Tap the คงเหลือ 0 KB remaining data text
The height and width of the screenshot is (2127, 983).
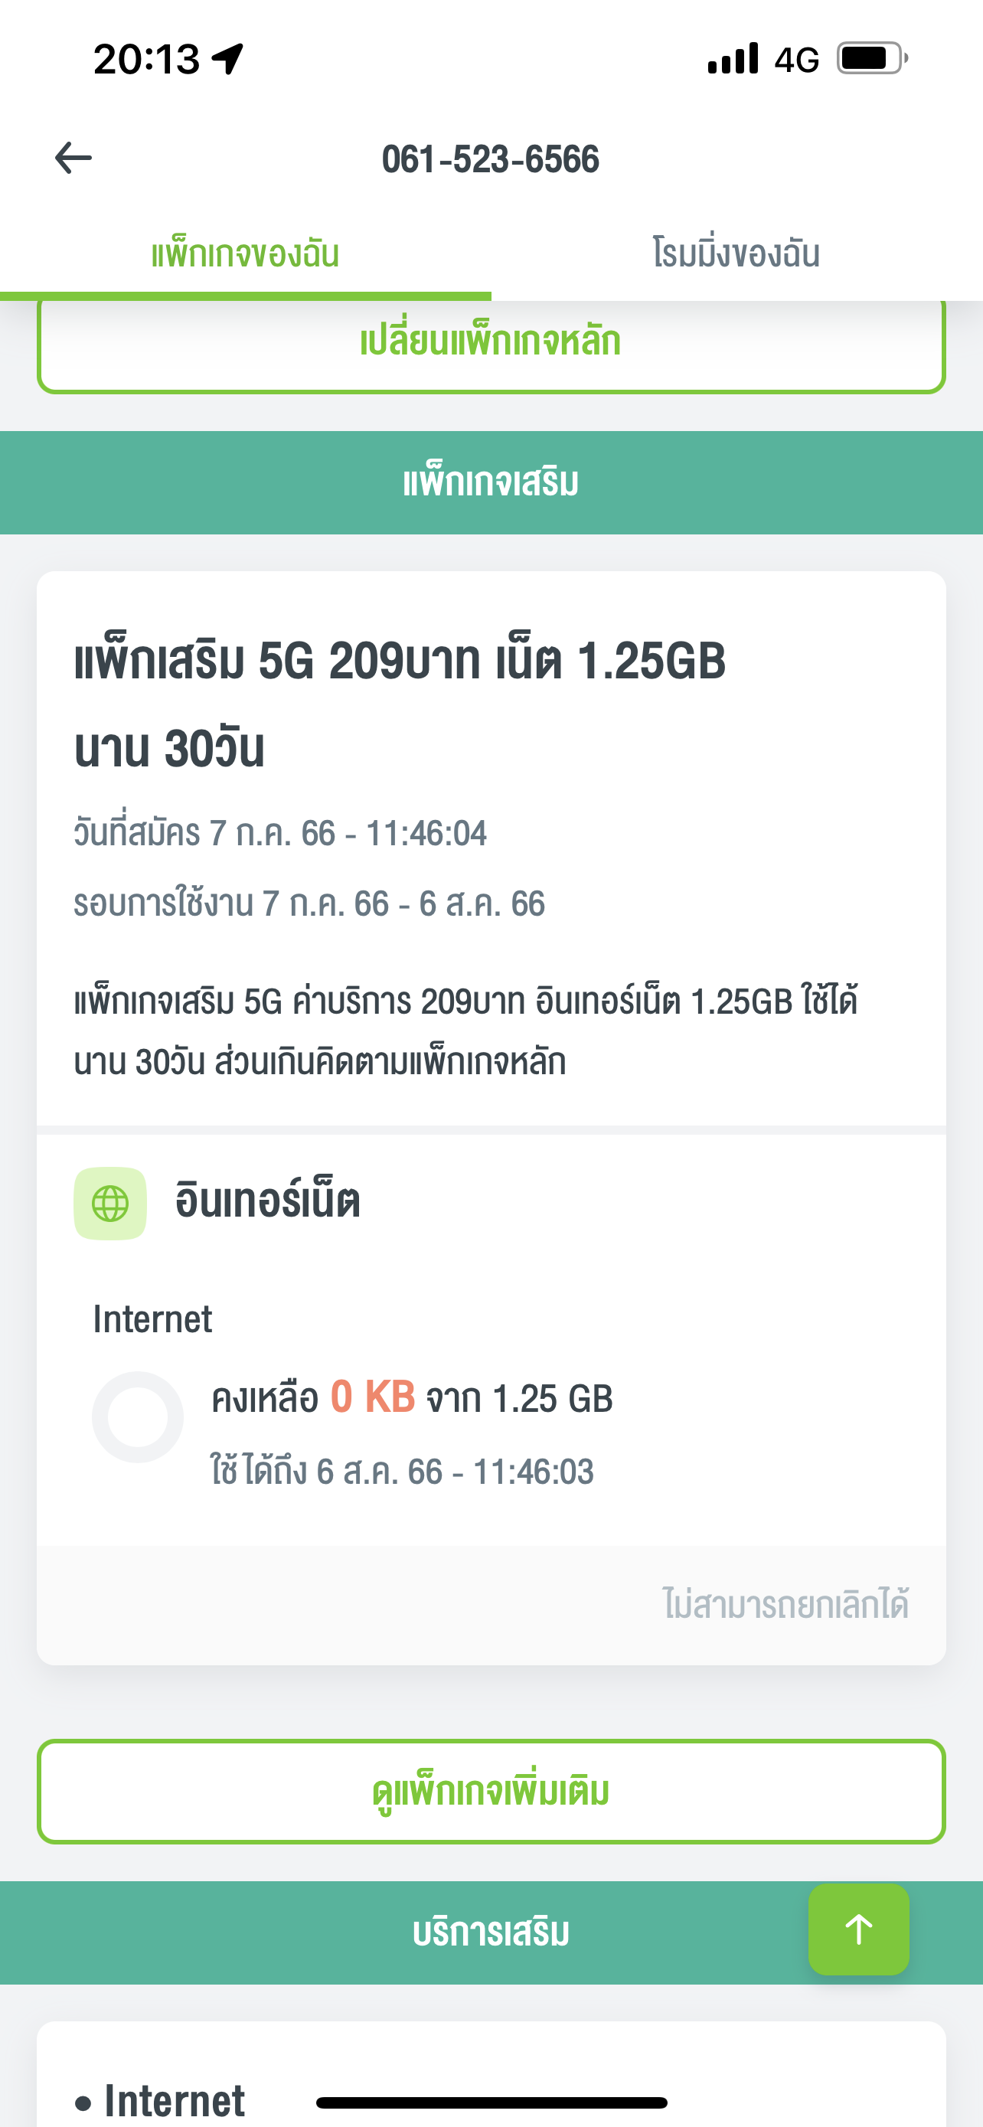point(412,1398)
